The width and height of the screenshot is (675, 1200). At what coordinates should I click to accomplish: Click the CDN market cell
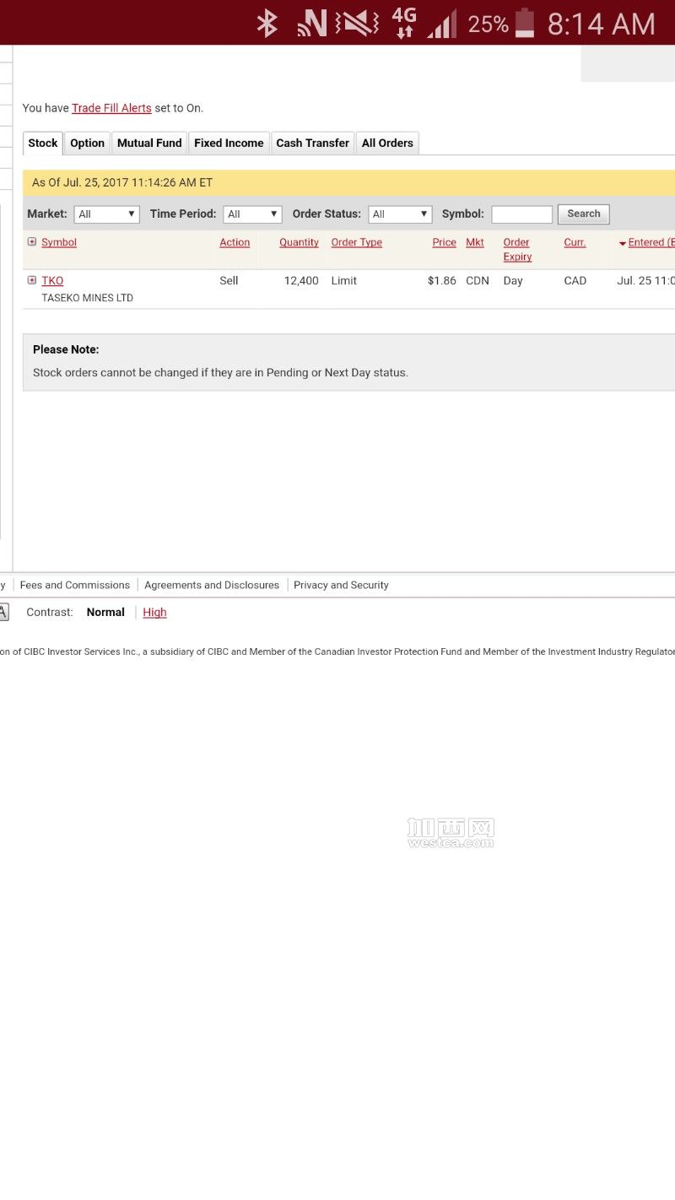478,280
